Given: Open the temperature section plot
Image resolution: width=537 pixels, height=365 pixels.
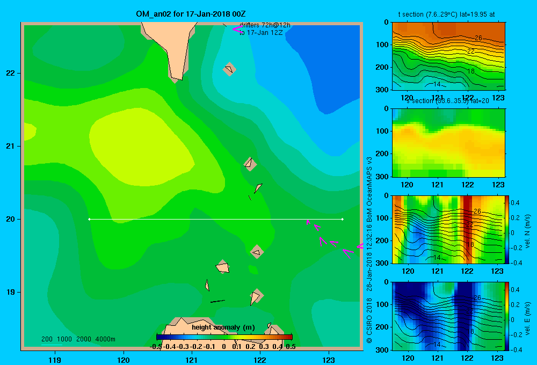Looking at the screenshot, I should coord(448,56).
